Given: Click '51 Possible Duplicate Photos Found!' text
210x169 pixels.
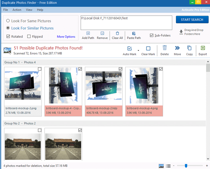Looking at the screenshot, I should point(48,48).
